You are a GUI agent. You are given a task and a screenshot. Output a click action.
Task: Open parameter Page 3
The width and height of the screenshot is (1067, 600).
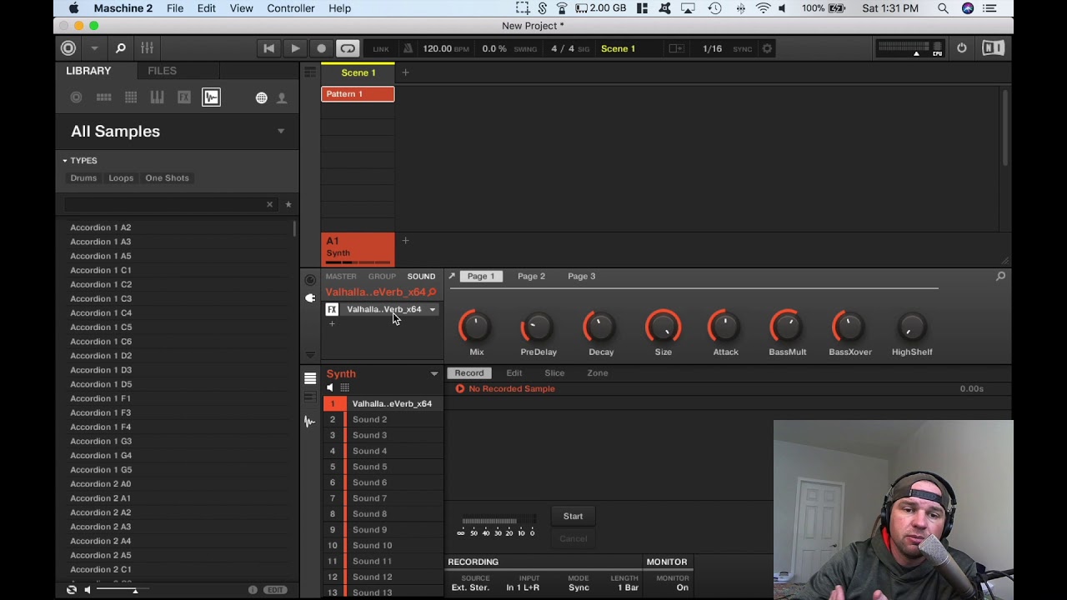[x=582, y=276]
